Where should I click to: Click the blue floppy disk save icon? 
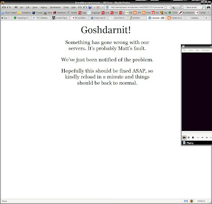pyautogui.click(x=90, y=7)
